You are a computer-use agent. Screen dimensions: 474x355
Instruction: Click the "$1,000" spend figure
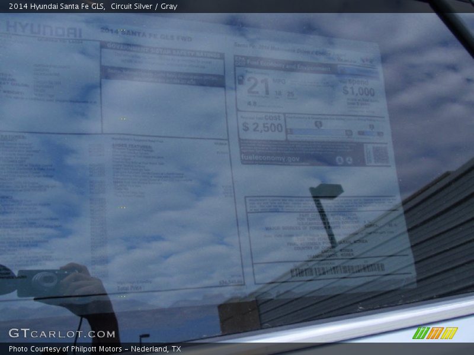point(358,91)
